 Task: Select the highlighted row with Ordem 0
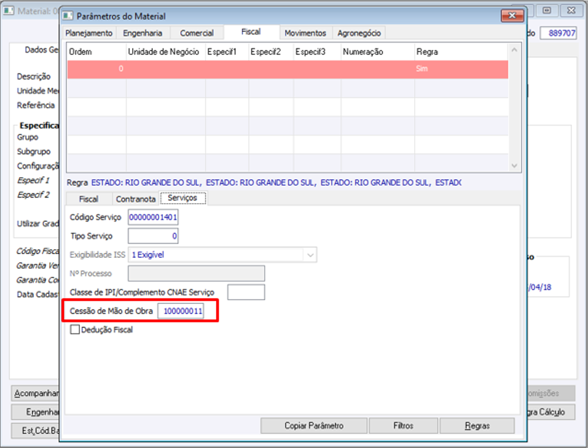288,69
